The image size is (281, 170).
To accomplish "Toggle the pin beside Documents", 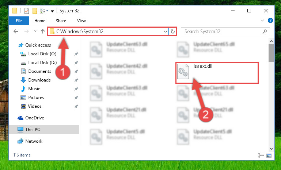I will pos(76,71).
